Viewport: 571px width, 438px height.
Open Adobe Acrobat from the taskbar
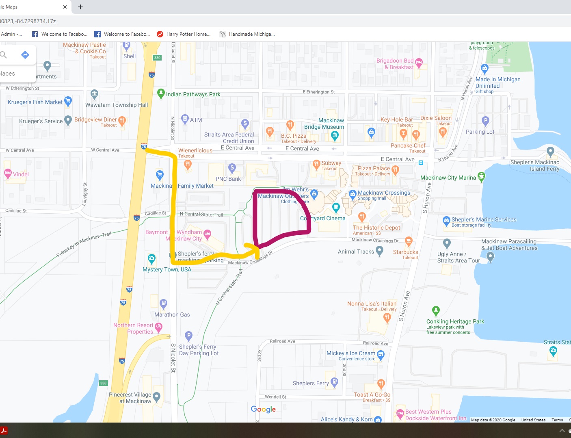[x=4, y=431]
